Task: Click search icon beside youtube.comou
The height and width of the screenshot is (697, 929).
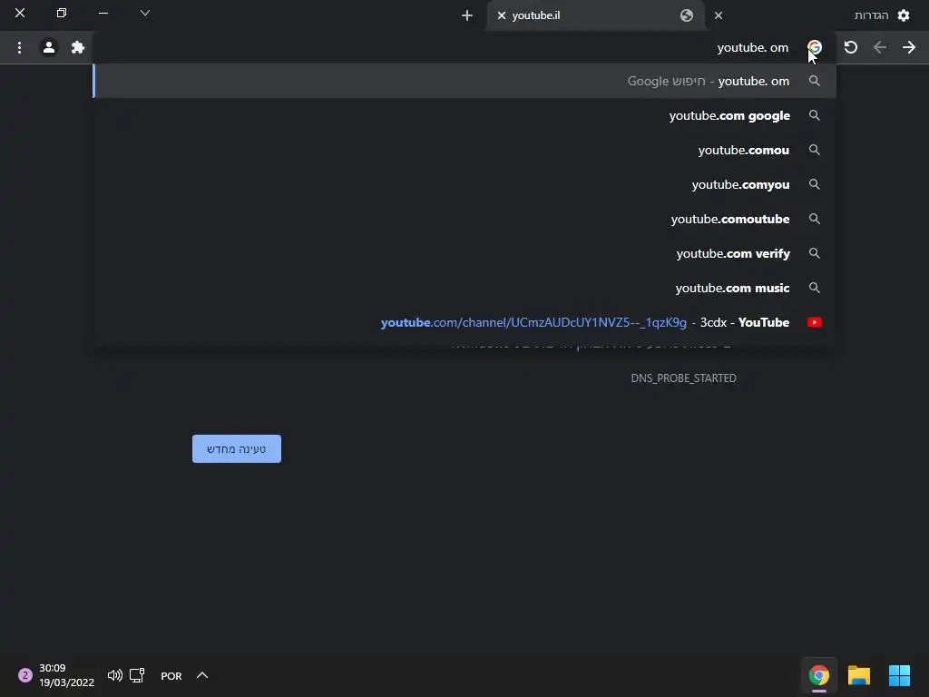Action: pos(815,150)
